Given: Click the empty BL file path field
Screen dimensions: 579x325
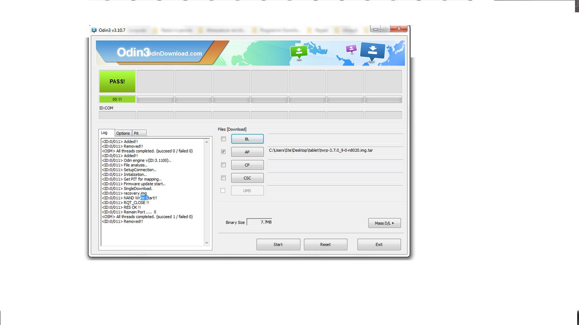Looking at the screenshot, I should 335,139.
